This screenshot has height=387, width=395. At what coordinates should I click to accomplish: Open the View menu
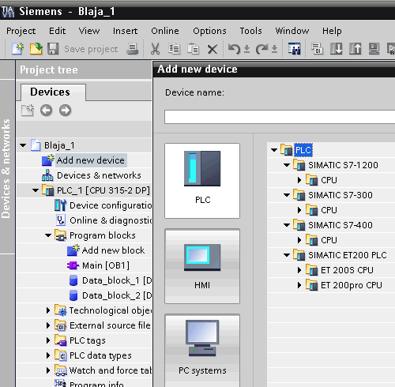pos(89,31)
